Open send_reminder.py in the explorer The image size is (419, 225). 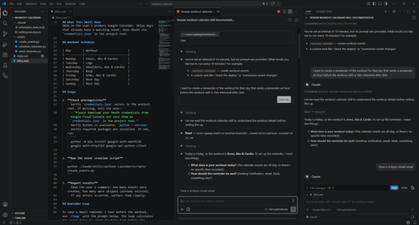pyautogui.click(x=30, y=51)
